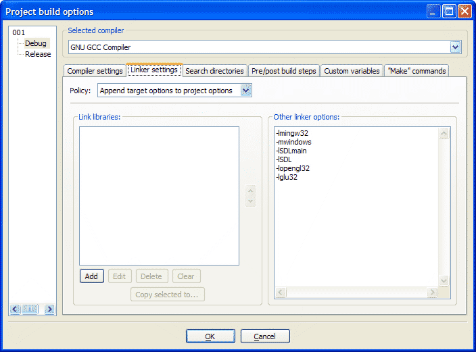Select the Debug build target
476x352 pixels.
click(36, 43)
